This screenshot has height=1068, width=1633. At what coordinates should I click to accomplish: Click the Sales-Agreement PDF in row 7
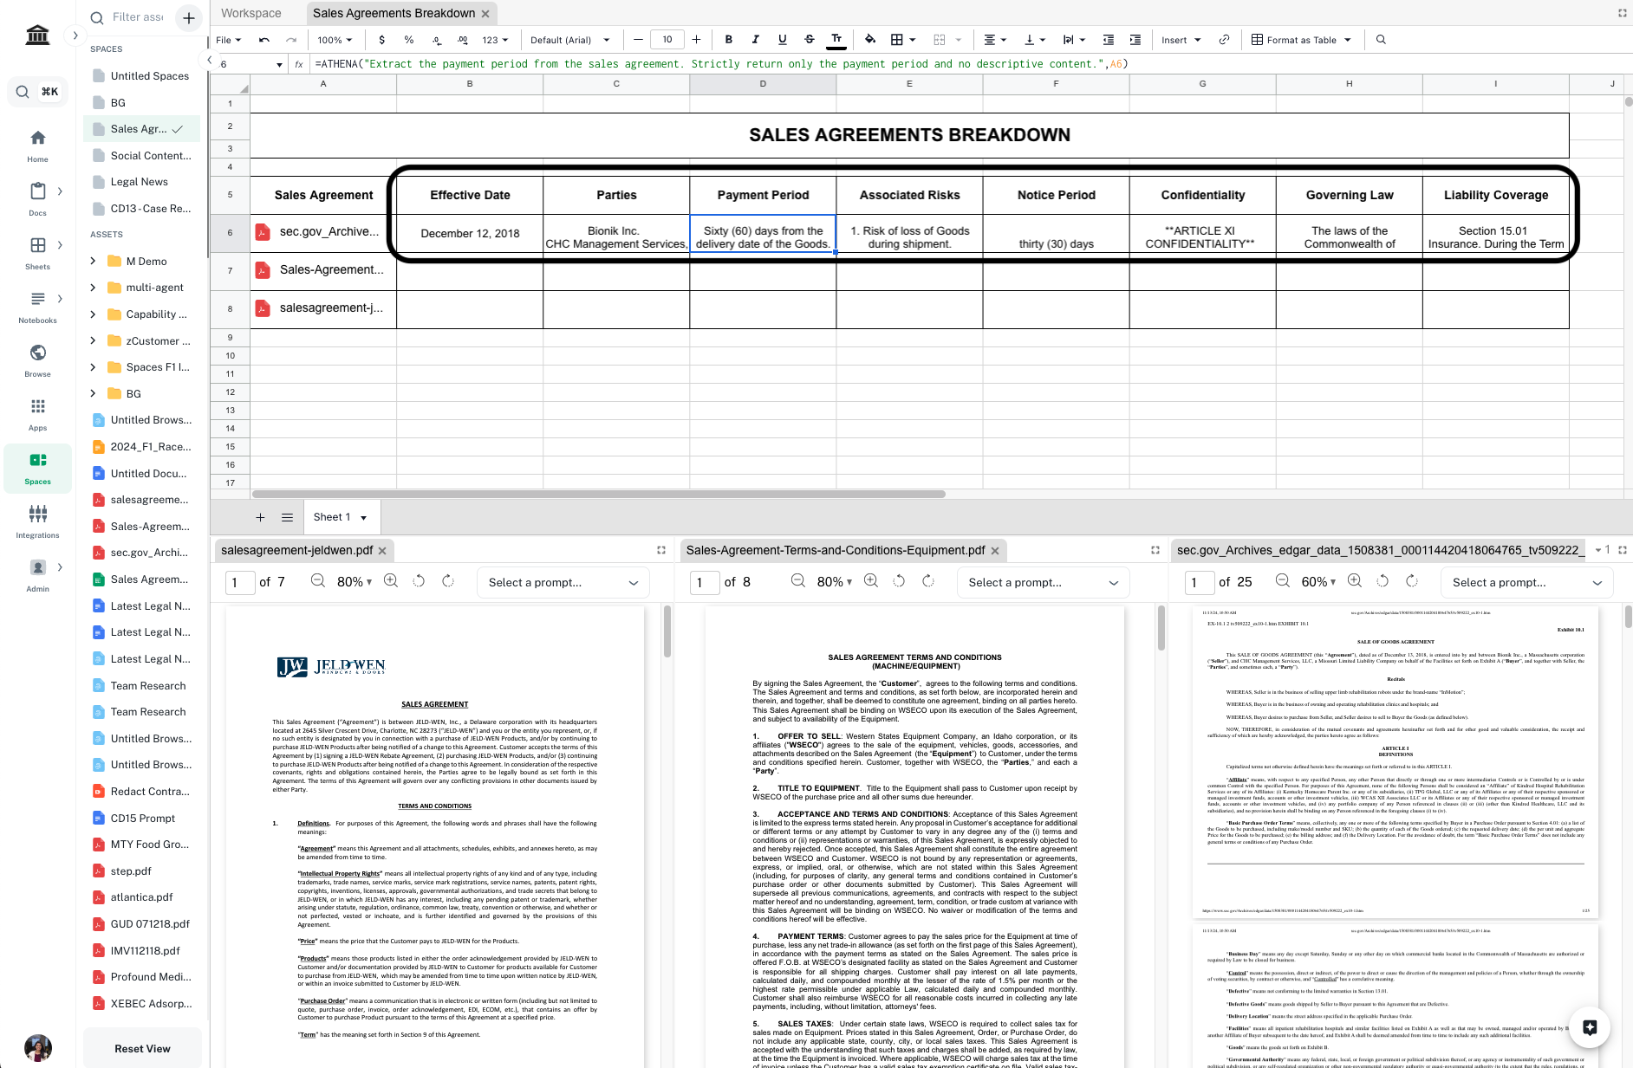click(x=322, y=270)
